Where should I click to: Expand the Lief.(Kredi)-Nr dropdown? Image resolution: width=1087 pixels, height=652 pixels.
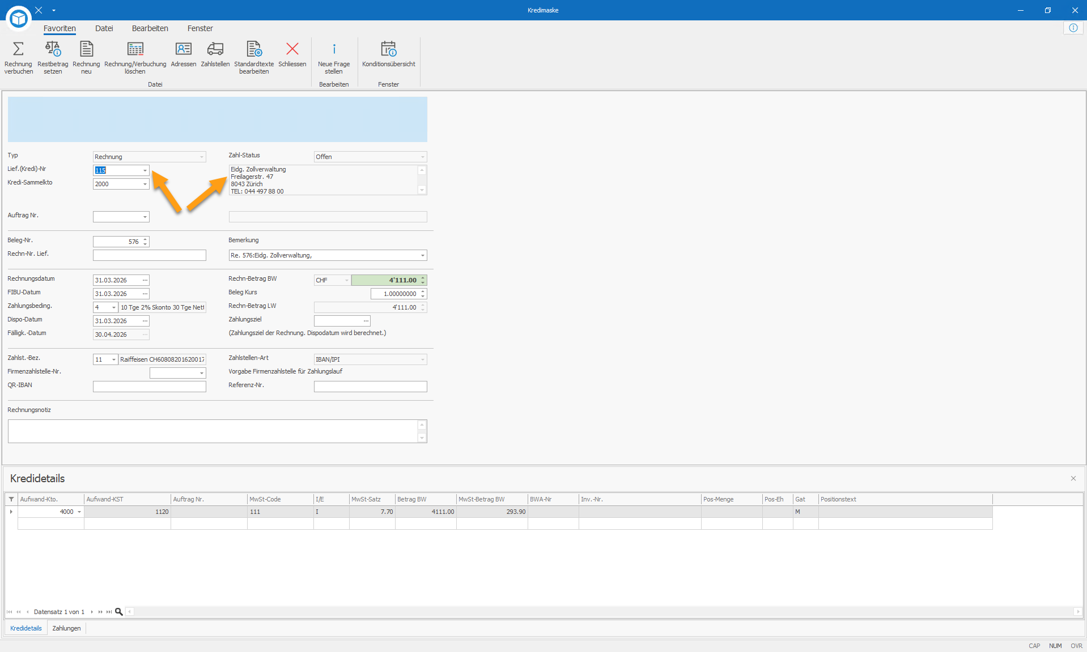145,170
